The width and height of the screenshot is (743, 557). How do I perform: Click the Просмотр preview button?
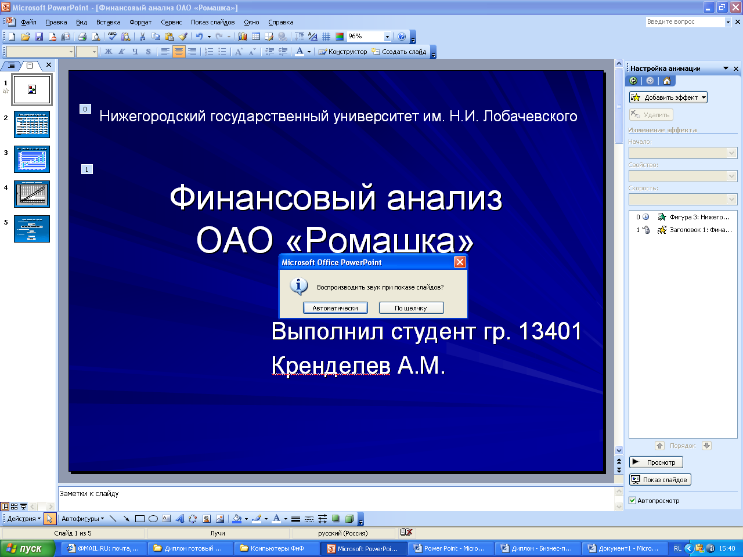(x=656, y=462)
